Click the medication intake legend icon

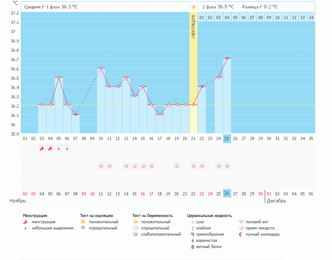241,228
